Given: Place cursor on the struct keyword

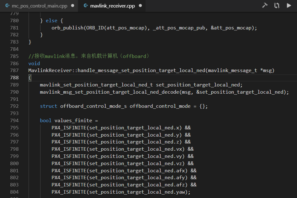Looking at the screenshot, I should (49, 106).
